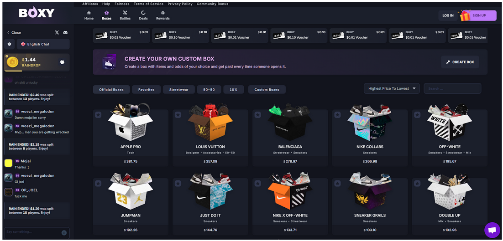
Task: Open the Discord icon in chat header
Action: pos(65,33)
